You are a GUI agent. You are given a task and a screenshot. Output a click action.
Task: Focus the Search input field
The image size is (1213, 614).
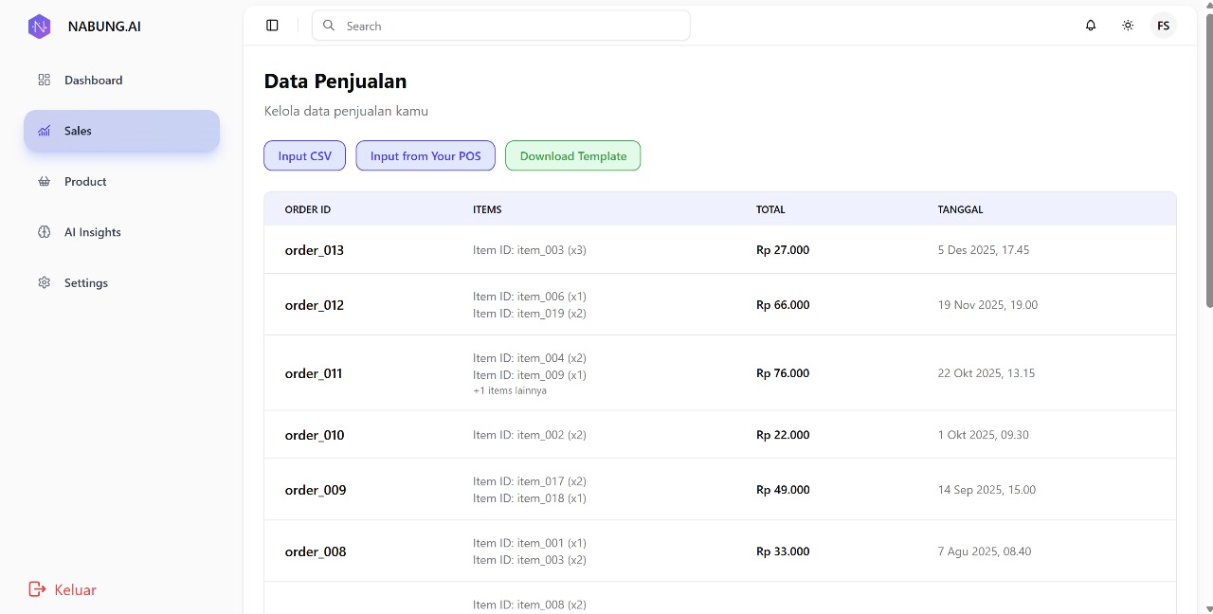pos(512,27)
